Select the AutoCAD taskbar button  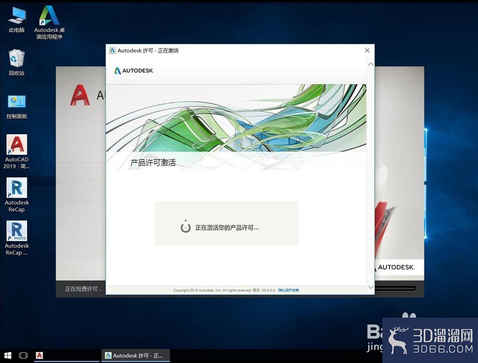point(67,355)
